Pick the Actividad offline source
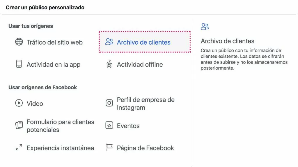The image size is (298, 167). (134, 64)
